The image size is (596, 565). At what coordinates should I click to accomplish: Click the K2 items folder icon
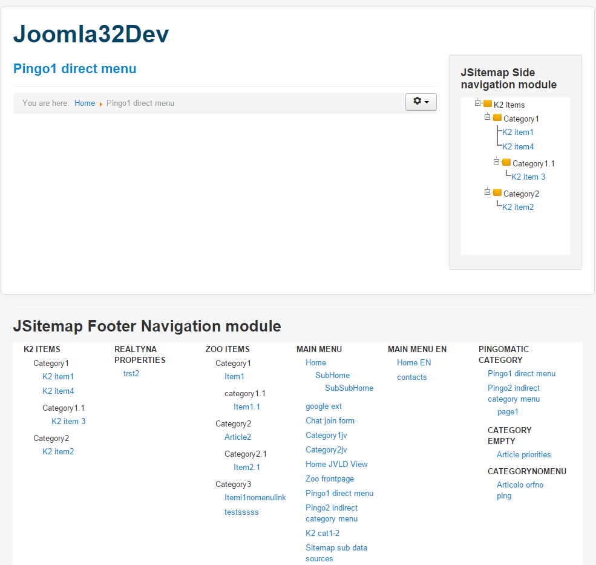click(x=488, y=103)
